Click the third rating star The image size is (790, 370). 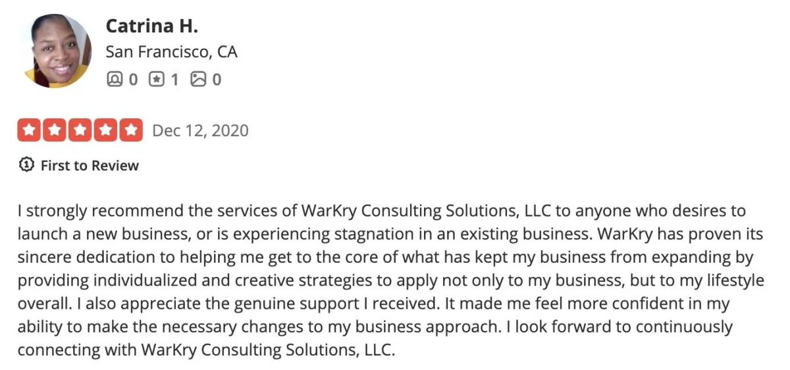pyautogui.click(x=80, y=130)
